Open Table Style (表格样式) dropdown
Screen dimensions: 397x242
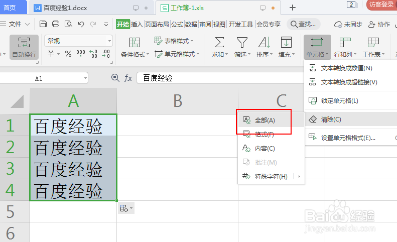pyautogui.click(x=174, y=41)
